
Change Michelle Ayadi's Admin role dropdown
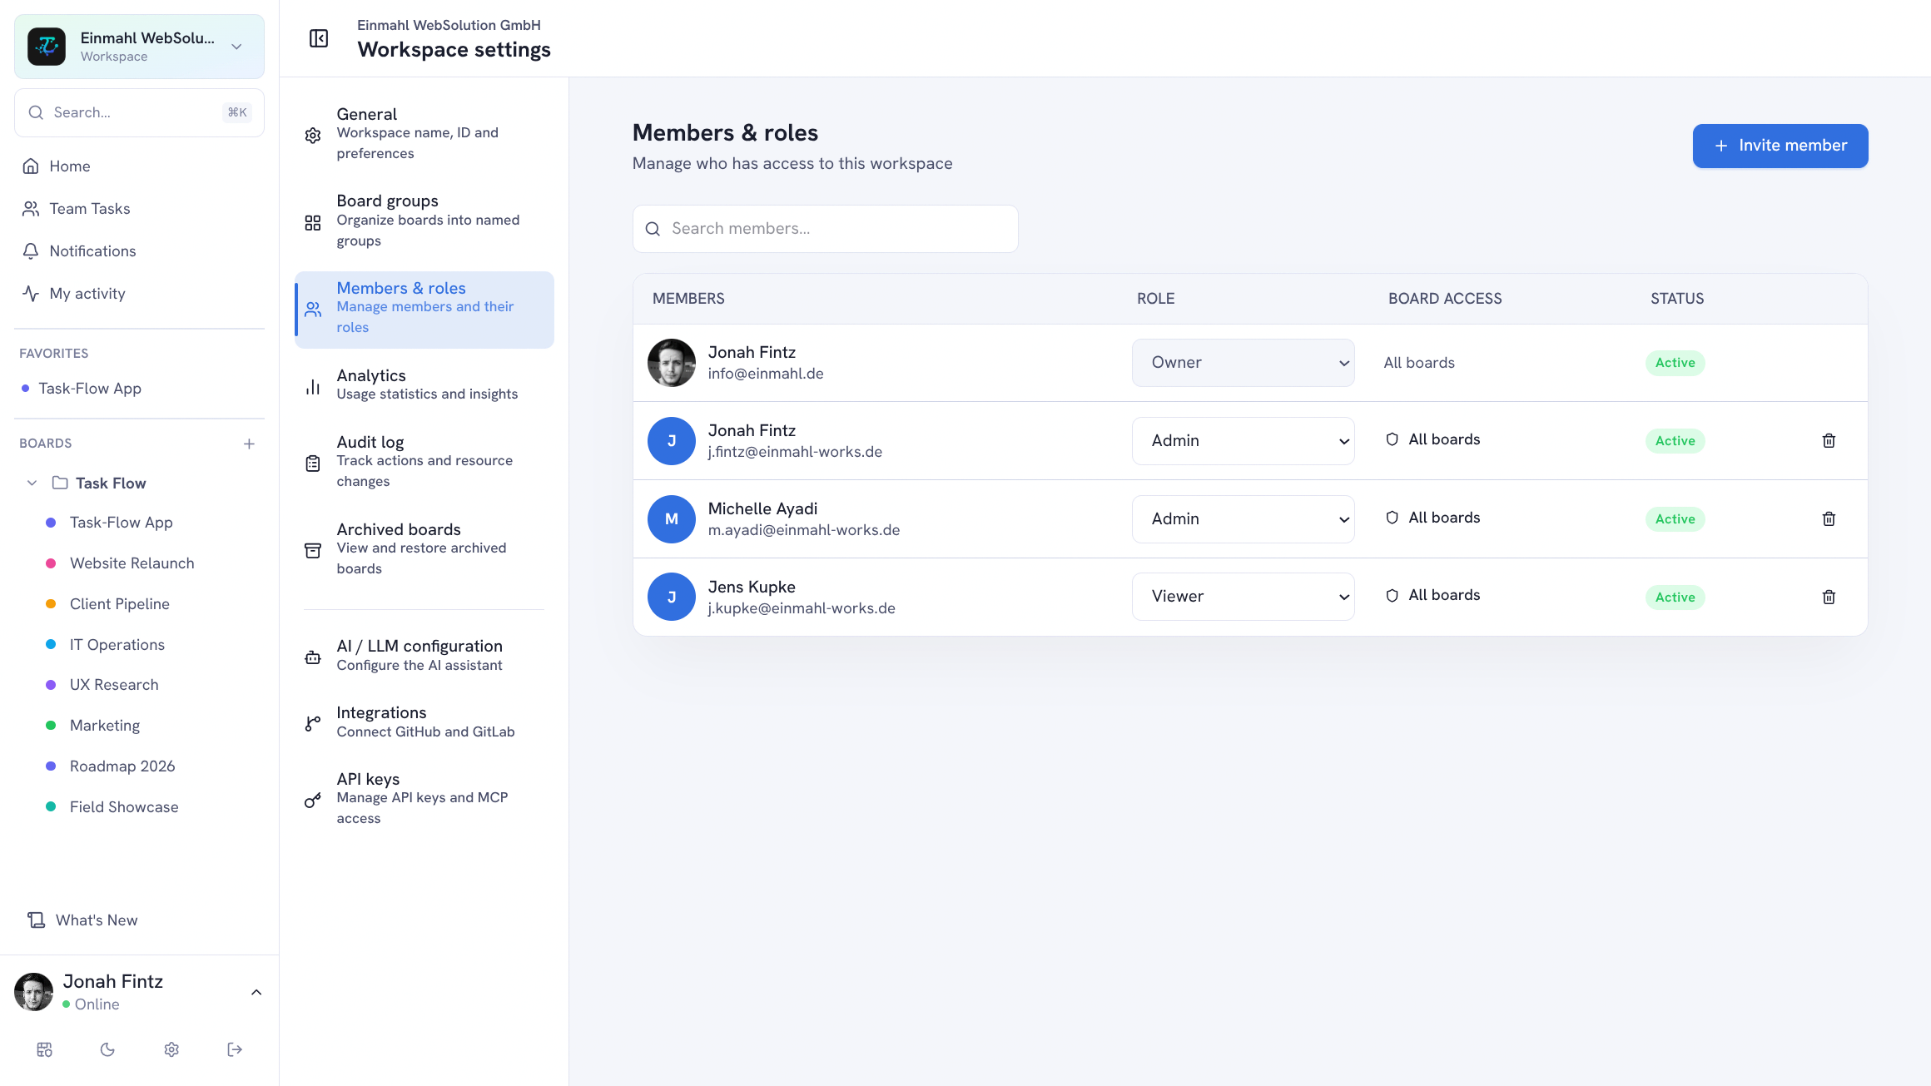pos(1243,518)
